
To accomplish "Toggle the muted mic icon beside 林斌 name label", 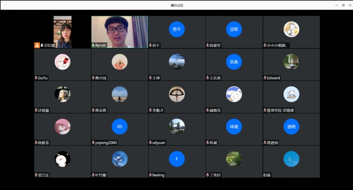I will pyautogui.click(x=207, y=142).
